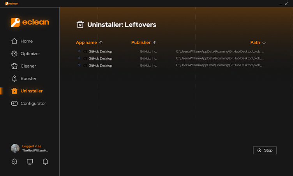Image resolution: width=293 pixels, height=176 pixels.
Task: Select the Booster rocket icon
Action: coord(14,78)
